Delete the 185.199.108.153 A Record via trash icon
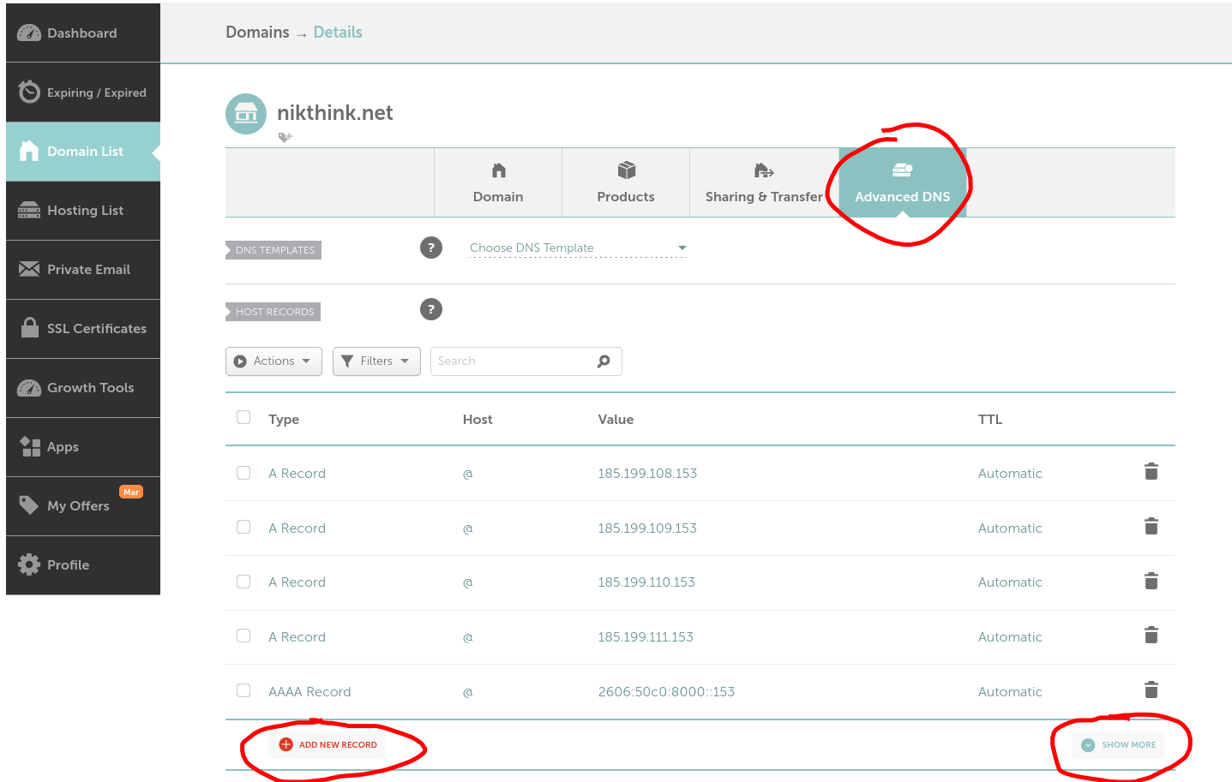This screenshot has height=782, width=1232. [x=1151, y=471]
